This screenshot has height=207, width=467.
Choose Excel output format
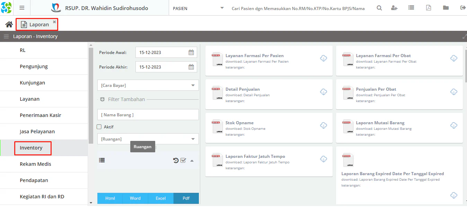[160, 198]
